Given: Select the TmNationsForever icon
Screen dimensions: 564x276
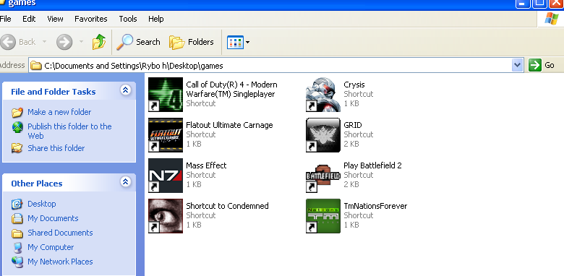Looking at the screenshot, I should (x=323, y=216).
